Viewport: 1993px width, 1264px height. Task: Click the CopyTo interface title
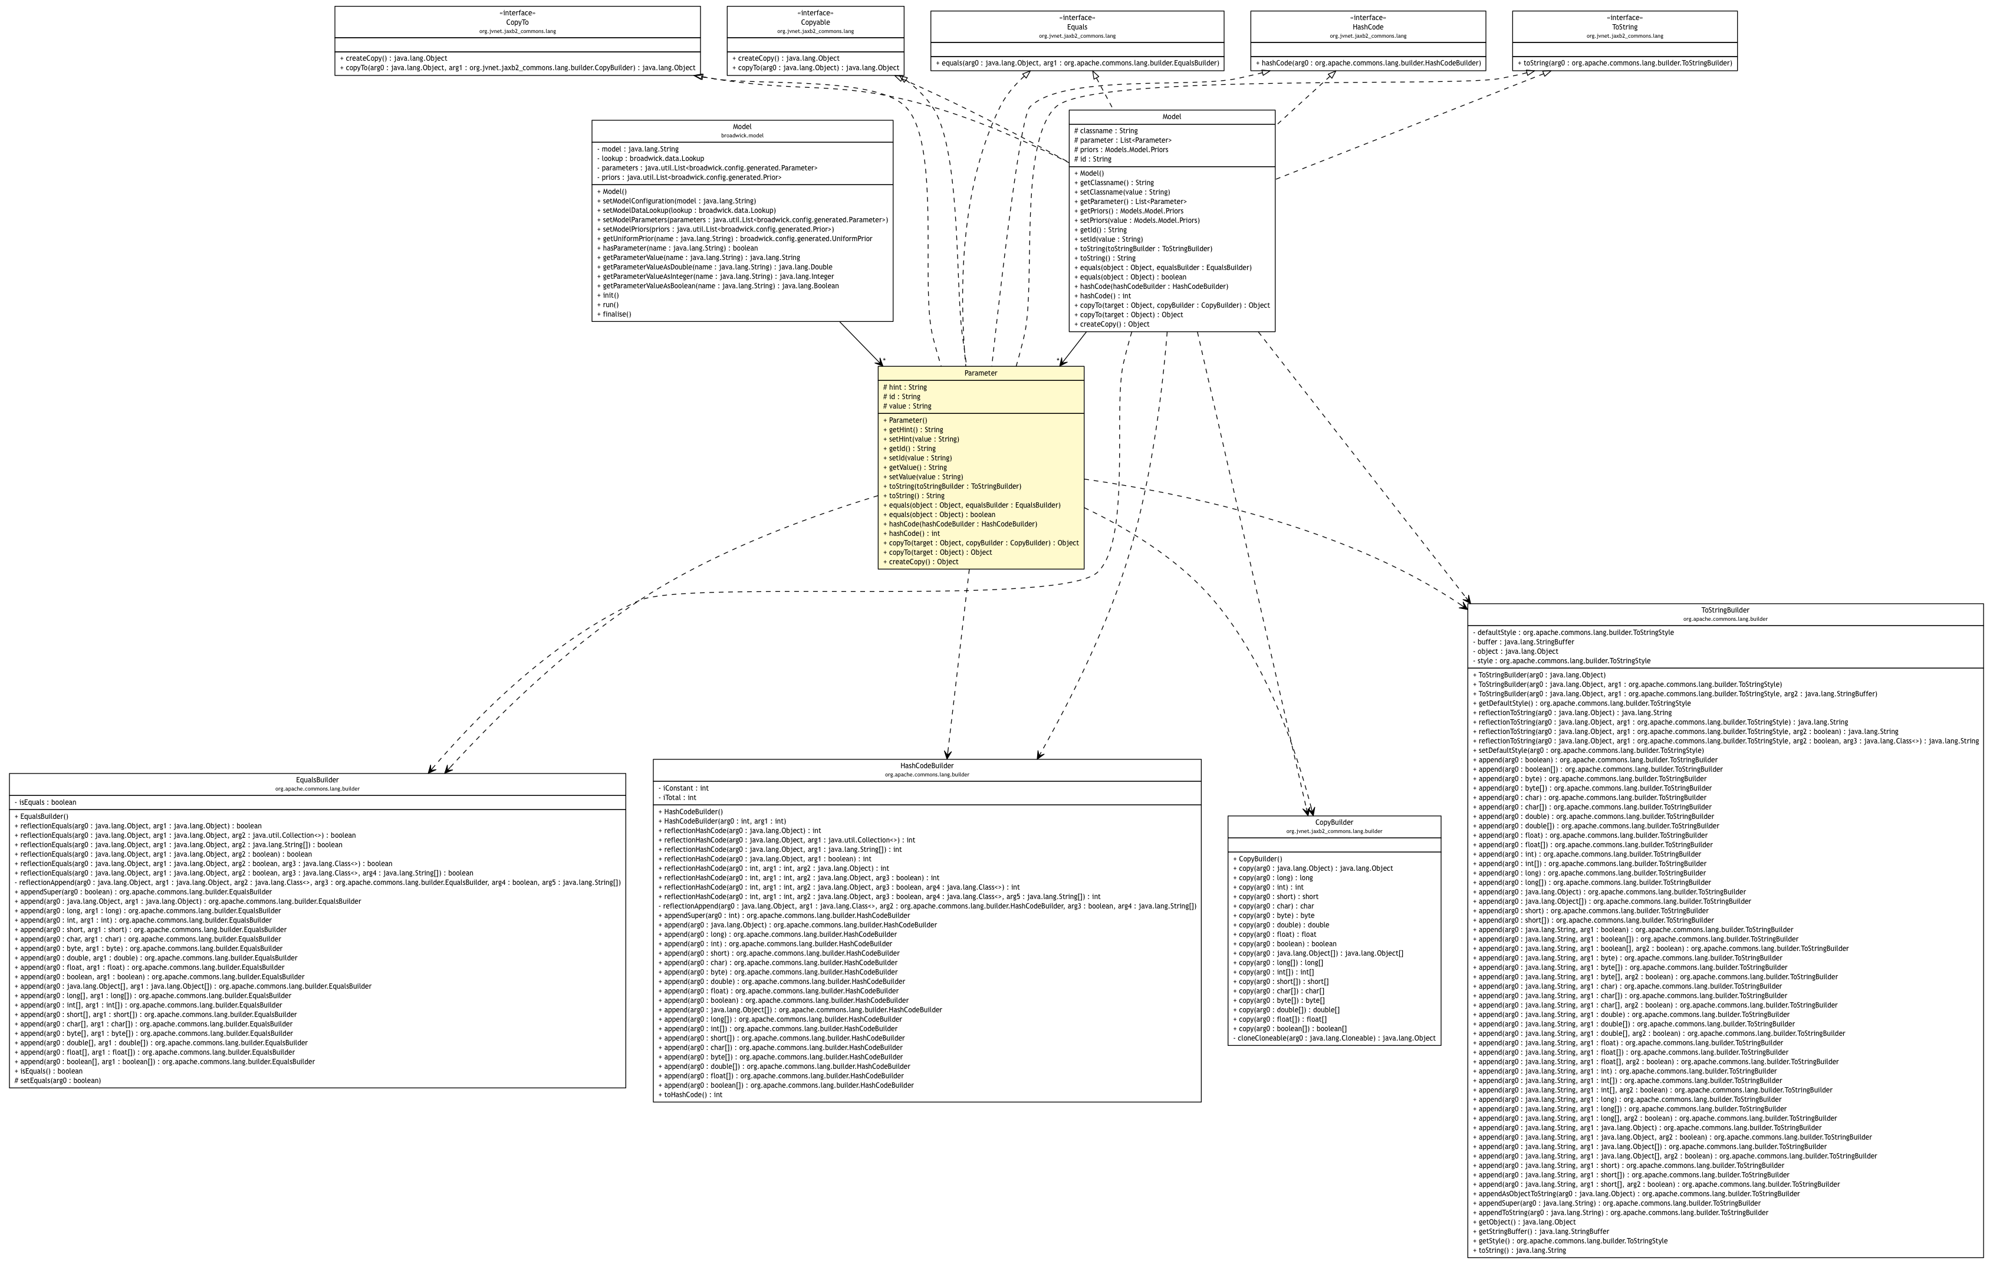517,22
